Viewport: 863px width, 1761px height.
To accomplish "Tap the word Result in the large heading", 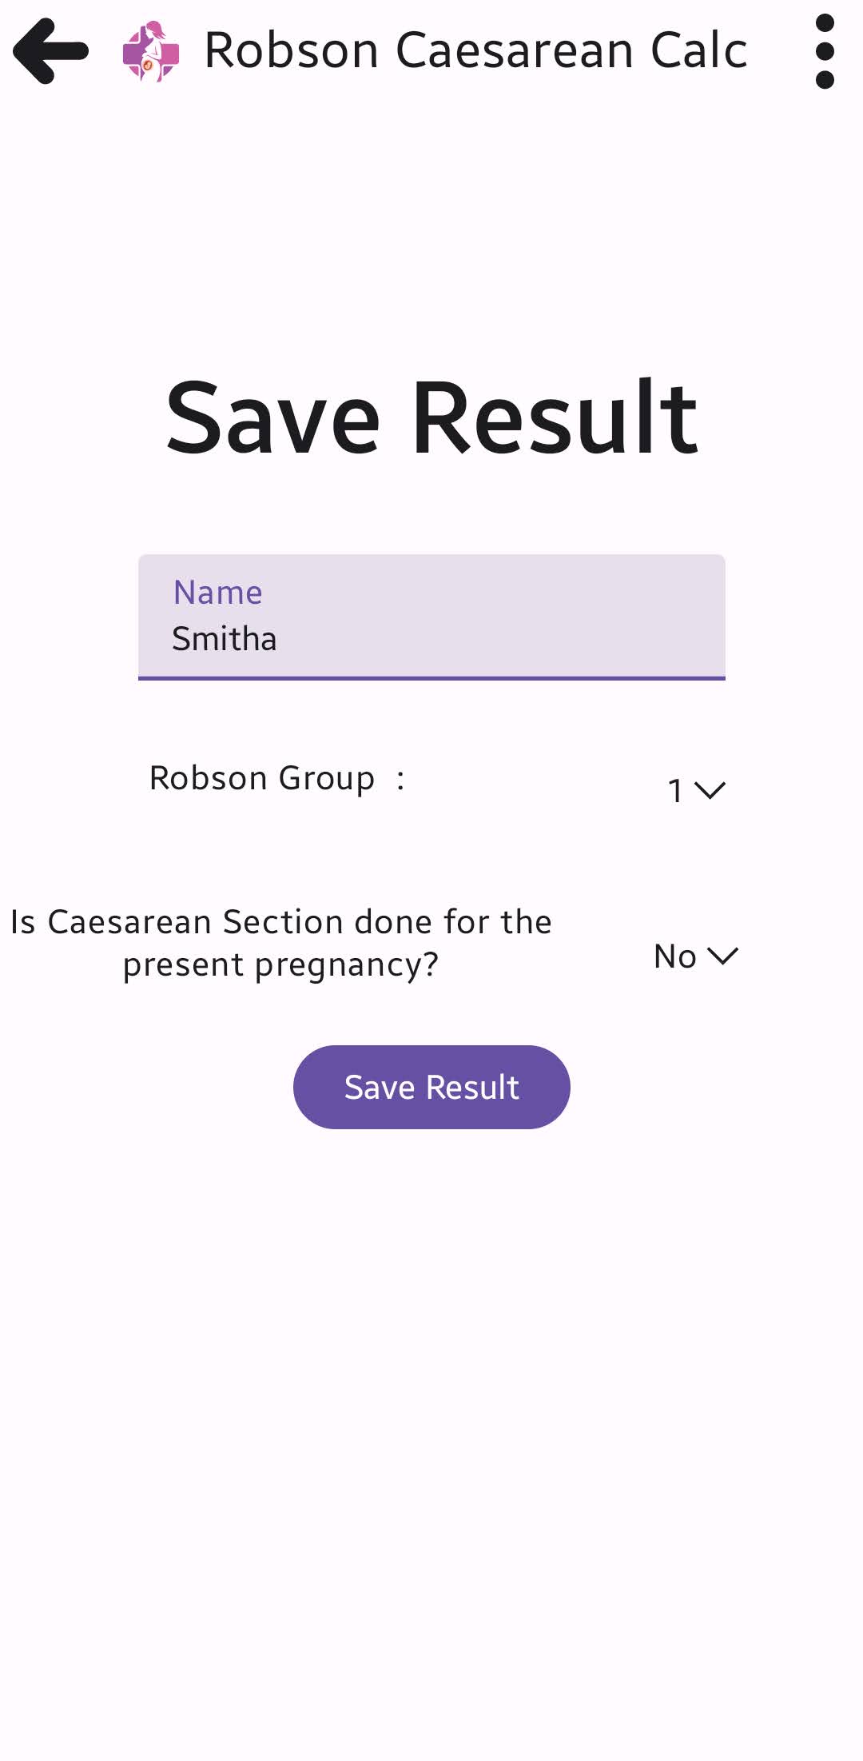I will coord(555,417).
